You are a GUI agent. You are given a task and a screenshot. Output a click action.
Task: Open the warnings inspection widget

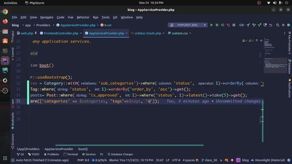tap(247, 41)
